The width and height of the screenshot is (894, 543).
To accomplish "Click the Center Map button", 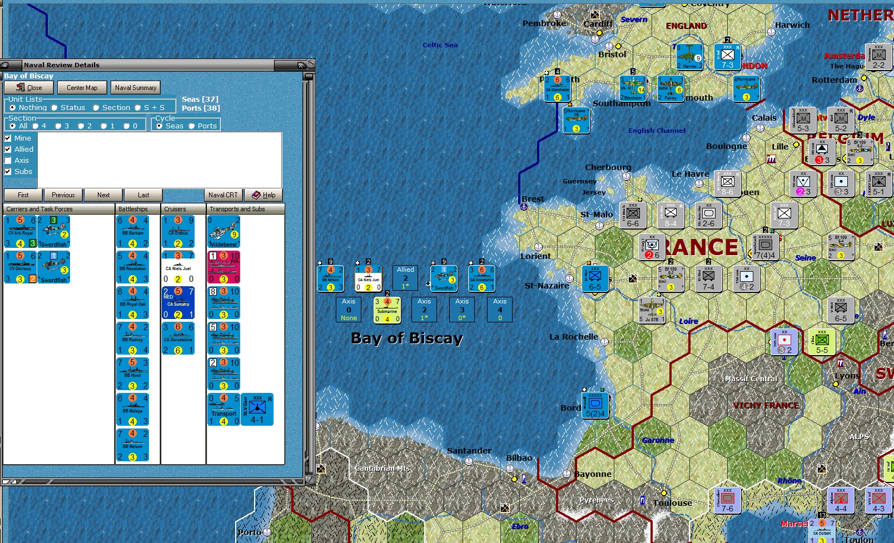I will click(x=82, y=88).
